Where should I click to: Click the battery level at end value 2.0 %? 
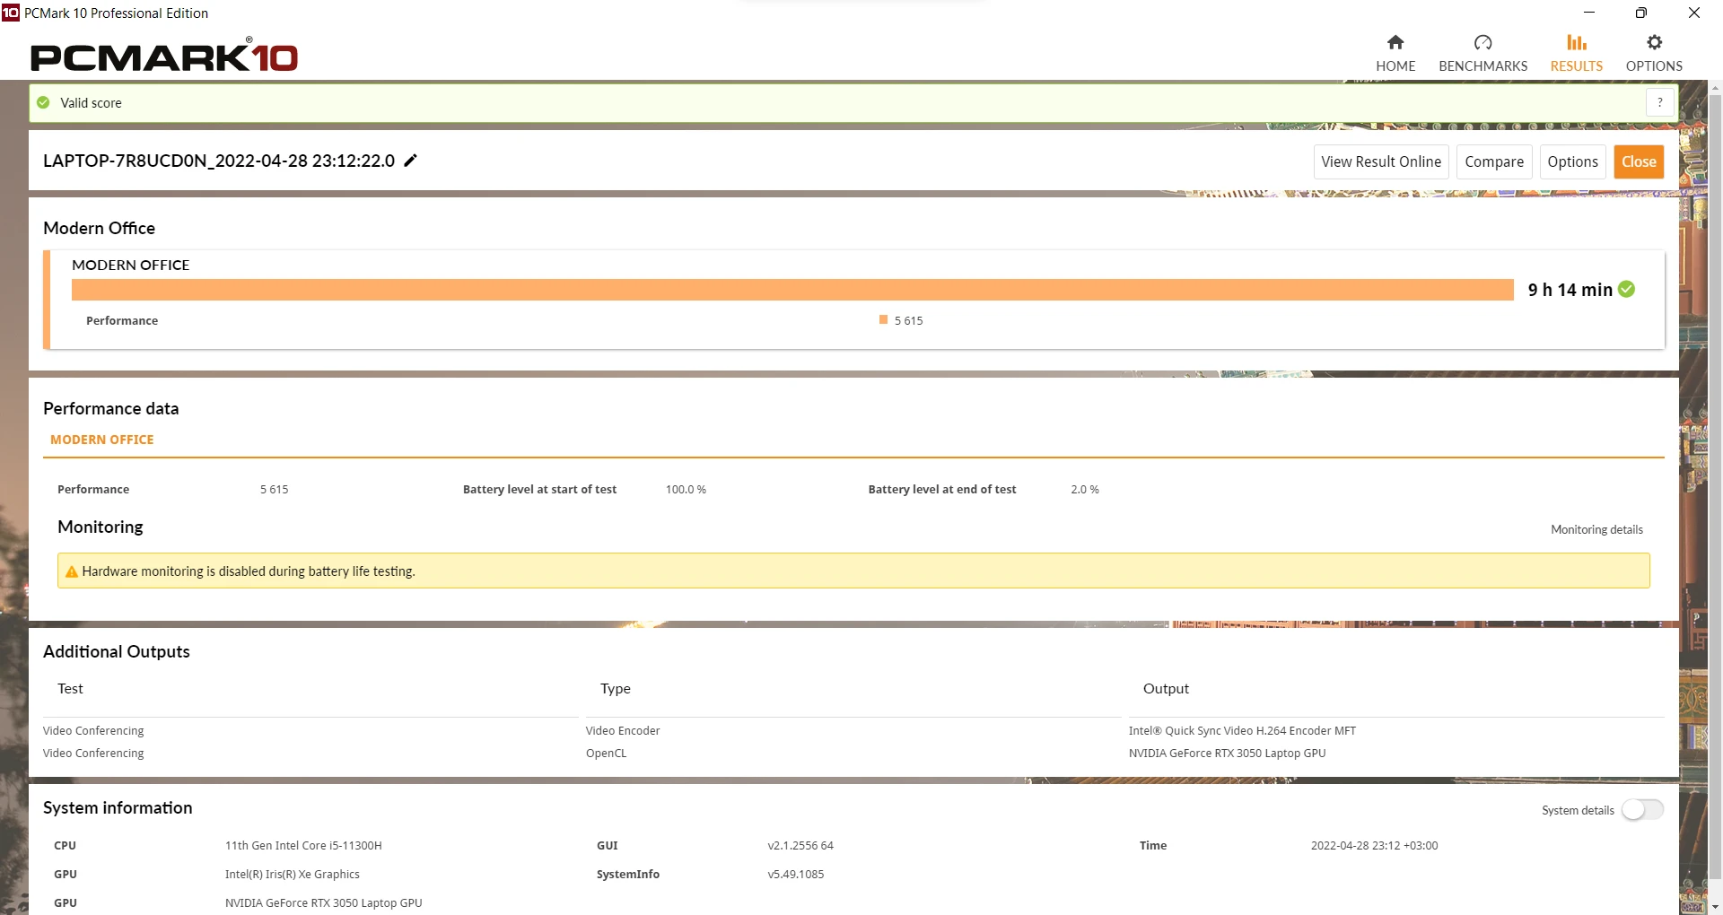pos(1085,490)
